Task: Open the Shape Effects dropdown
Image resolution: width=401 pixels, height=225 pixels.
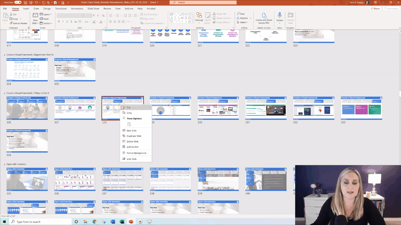Action: click(223, 22)
